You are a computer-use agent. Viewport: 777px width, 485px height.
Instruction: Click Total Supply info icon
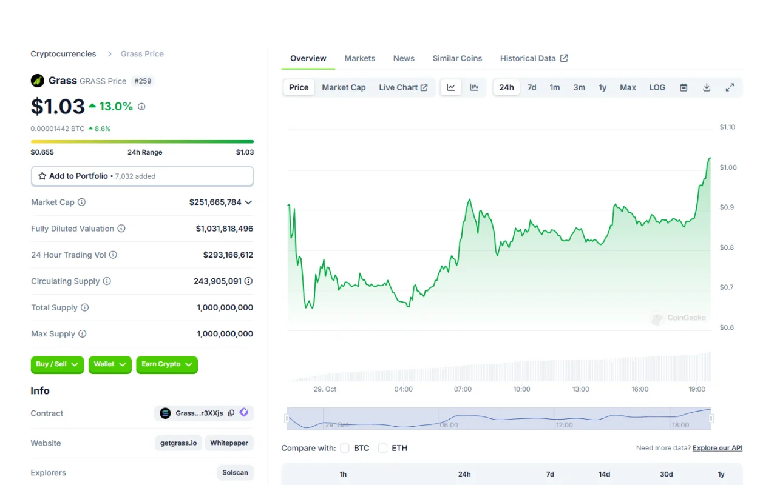(x=85, y=307)
